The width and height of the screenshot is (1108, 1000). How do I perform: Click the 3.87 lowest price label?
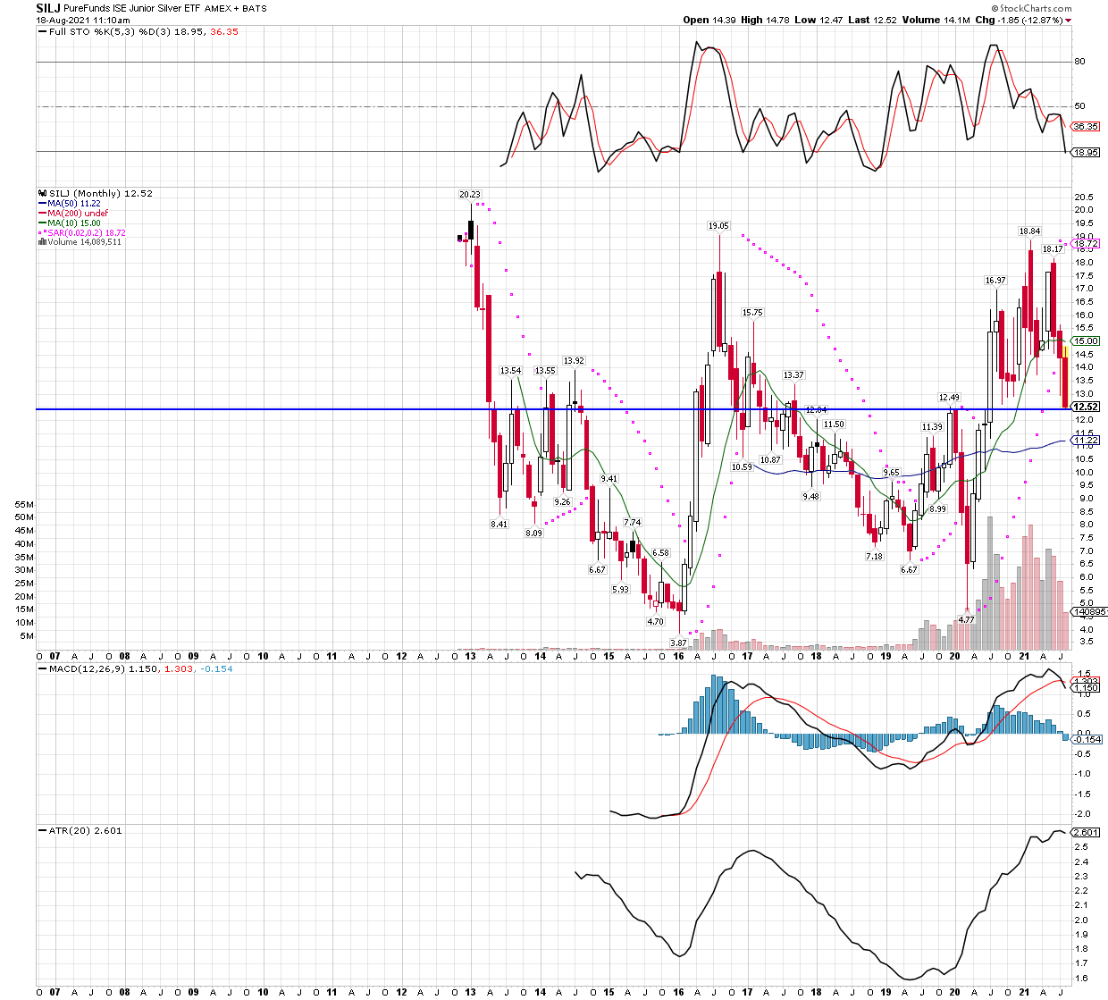point(678,643)
